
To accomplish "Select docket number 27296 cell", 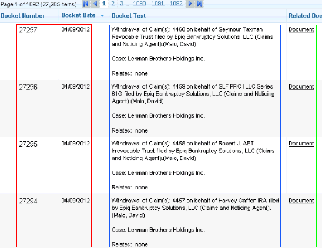I will [x=28, y=87].
